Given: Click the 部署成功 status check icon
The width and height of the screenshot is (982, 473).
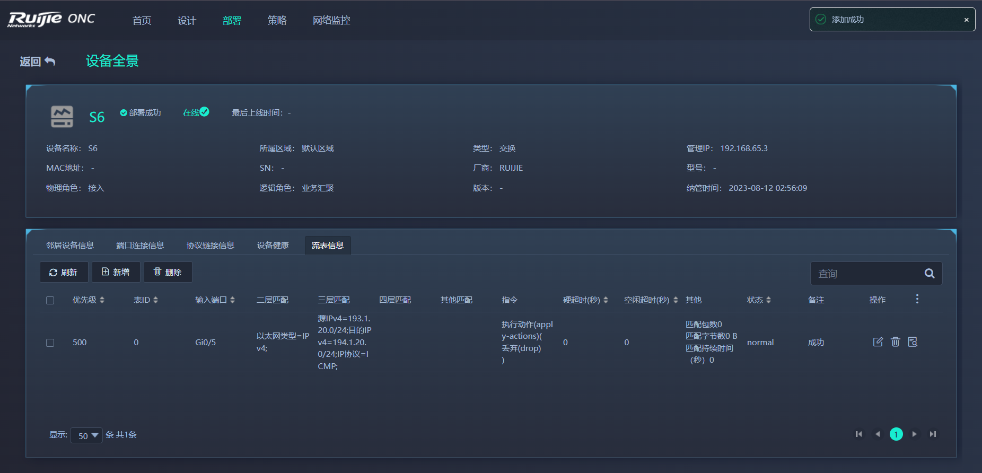Looking at the screenshot, I should [x=124, y=113].
